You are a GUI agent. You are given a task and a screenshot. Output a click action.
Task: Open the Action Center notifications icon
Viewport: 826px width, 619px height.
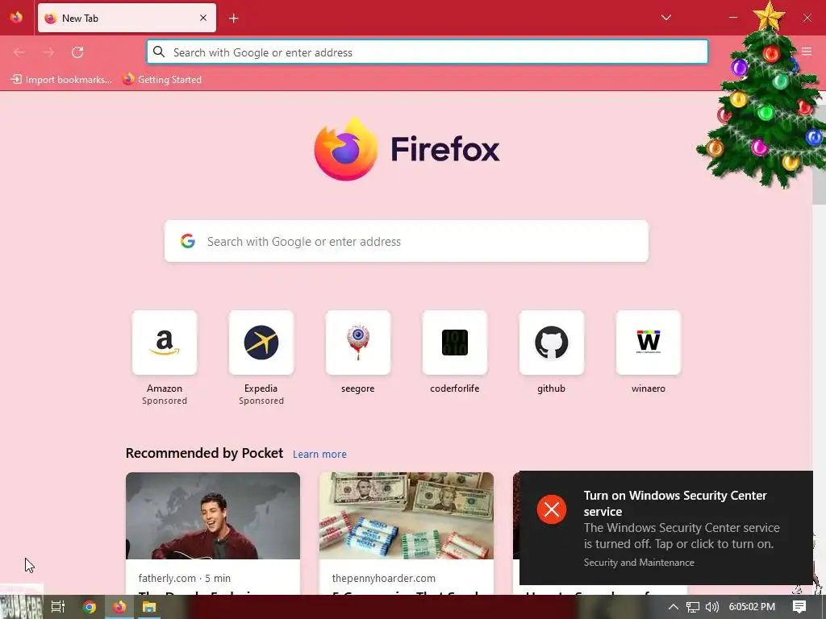pos(799,607)
